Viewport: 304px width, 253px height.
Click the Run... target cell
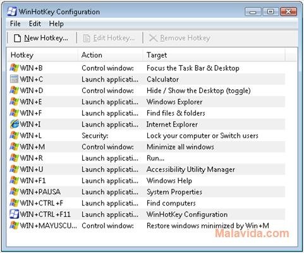pos(155,158)
